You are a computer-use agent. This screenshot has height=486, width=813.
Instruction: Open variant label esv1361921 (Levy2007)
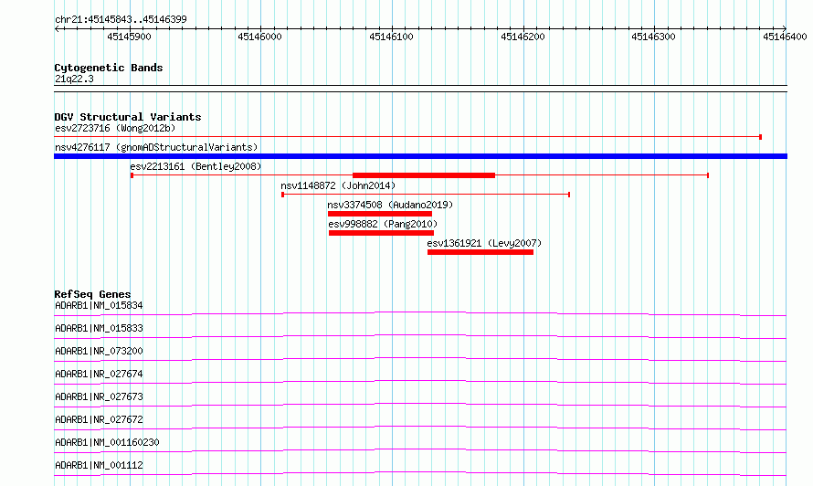coord(484,243)
